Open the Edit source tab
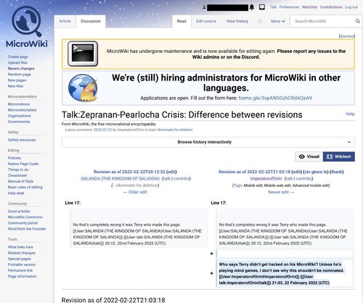 [206, 21]
